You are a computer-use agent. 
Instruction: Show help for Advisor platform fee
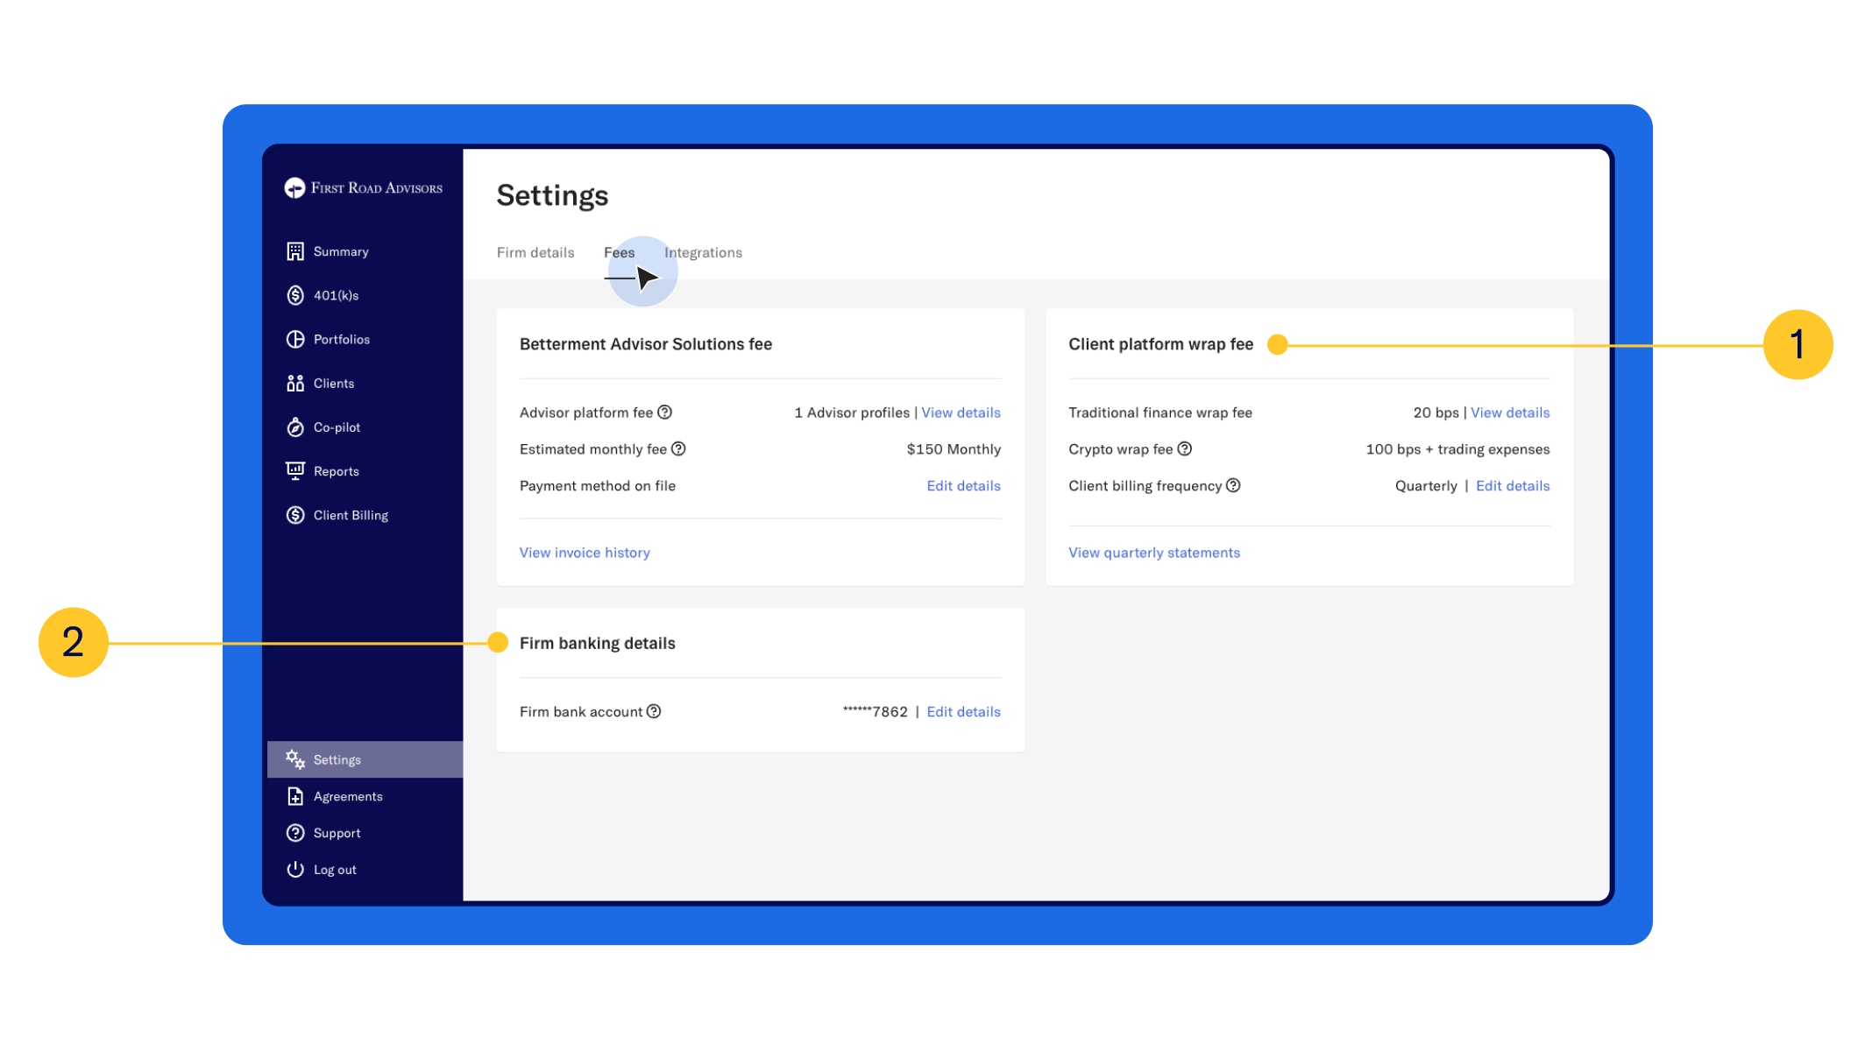pyautogui.click(x=665, y=412)
